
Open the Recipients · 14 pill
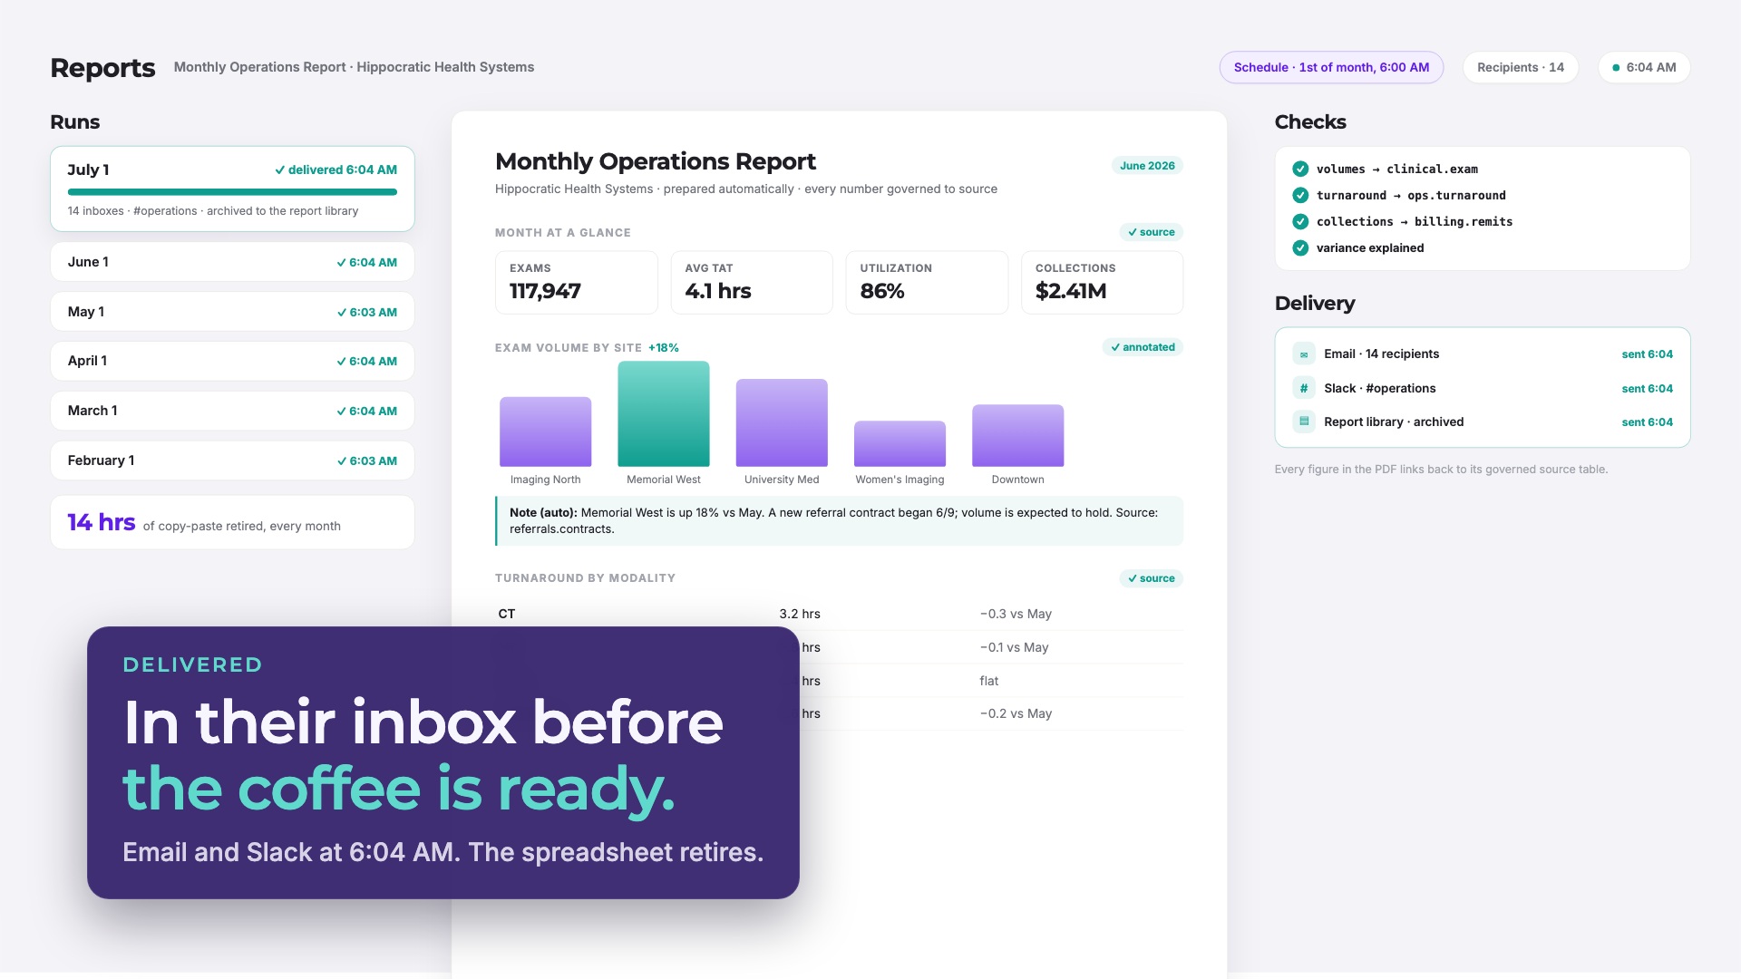(x=1521, y=67)
